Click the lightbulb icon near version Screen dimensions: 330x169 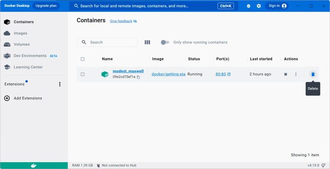coord(323,165)
